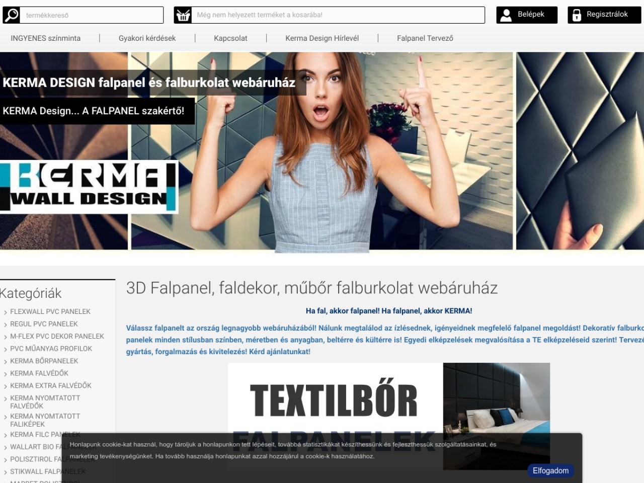The image size is (644, 483).
Task: Open Kerma Design Hírlevél menu item
Action: [322, 38]
